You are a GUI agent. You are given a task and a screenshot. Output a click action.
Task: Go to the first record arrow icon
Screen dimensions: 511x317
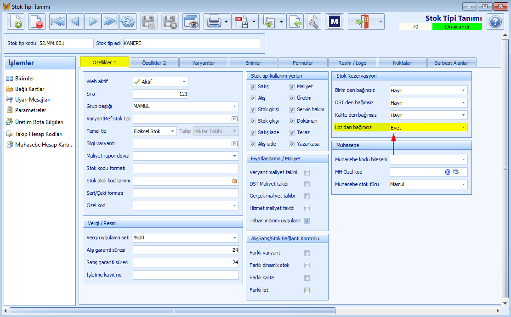[58, 22]
